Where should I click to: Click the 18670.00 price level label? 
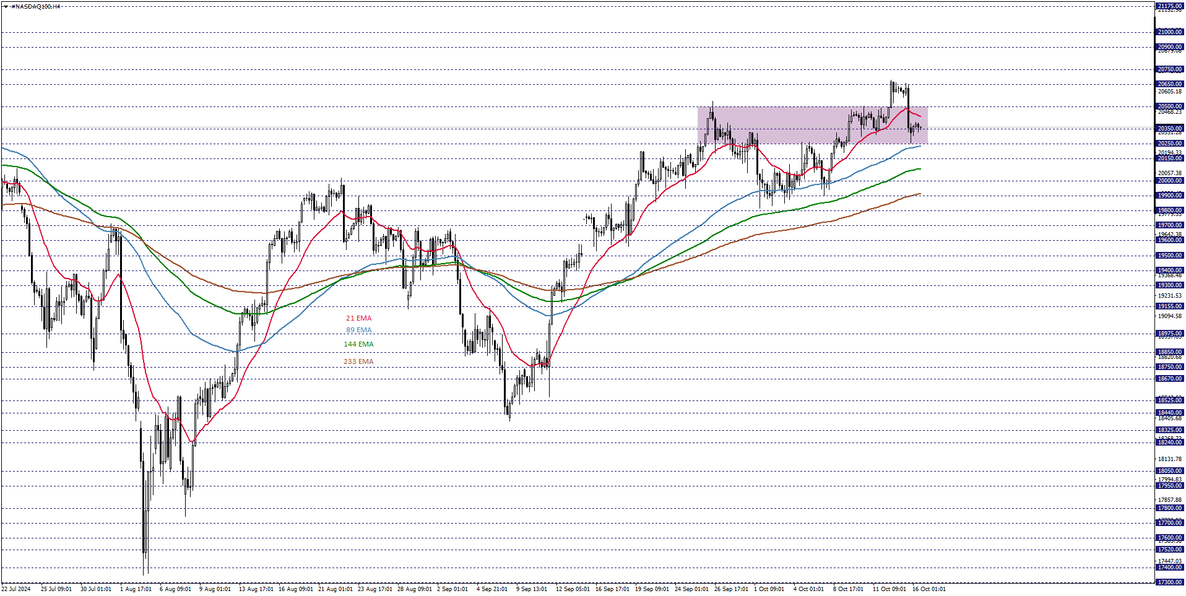1170,379
